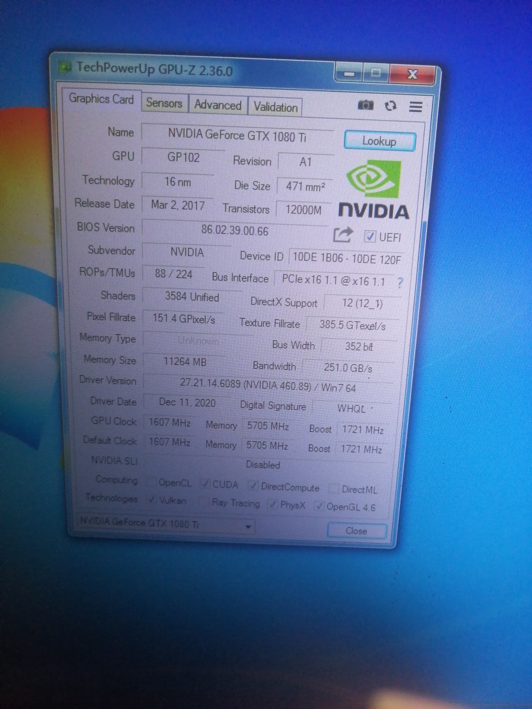Image resolution: width=532 pixels, height=709 pixels.
Task: Click the GPU field showing GP102
Action: tap(183, 157)
